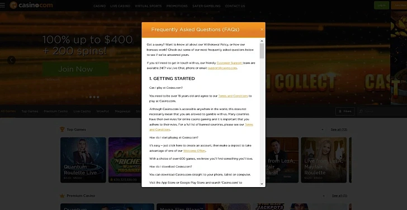Click Join Now banner button
407x210 pixels.
click(x=75, y=69)
